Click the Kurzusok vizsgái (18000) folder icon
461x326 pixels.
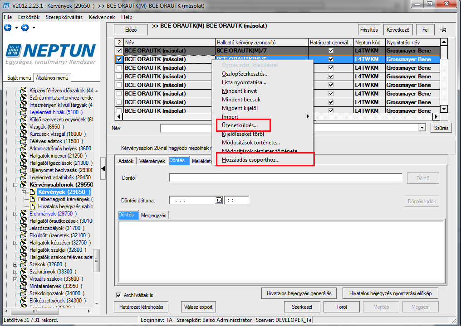24,134
